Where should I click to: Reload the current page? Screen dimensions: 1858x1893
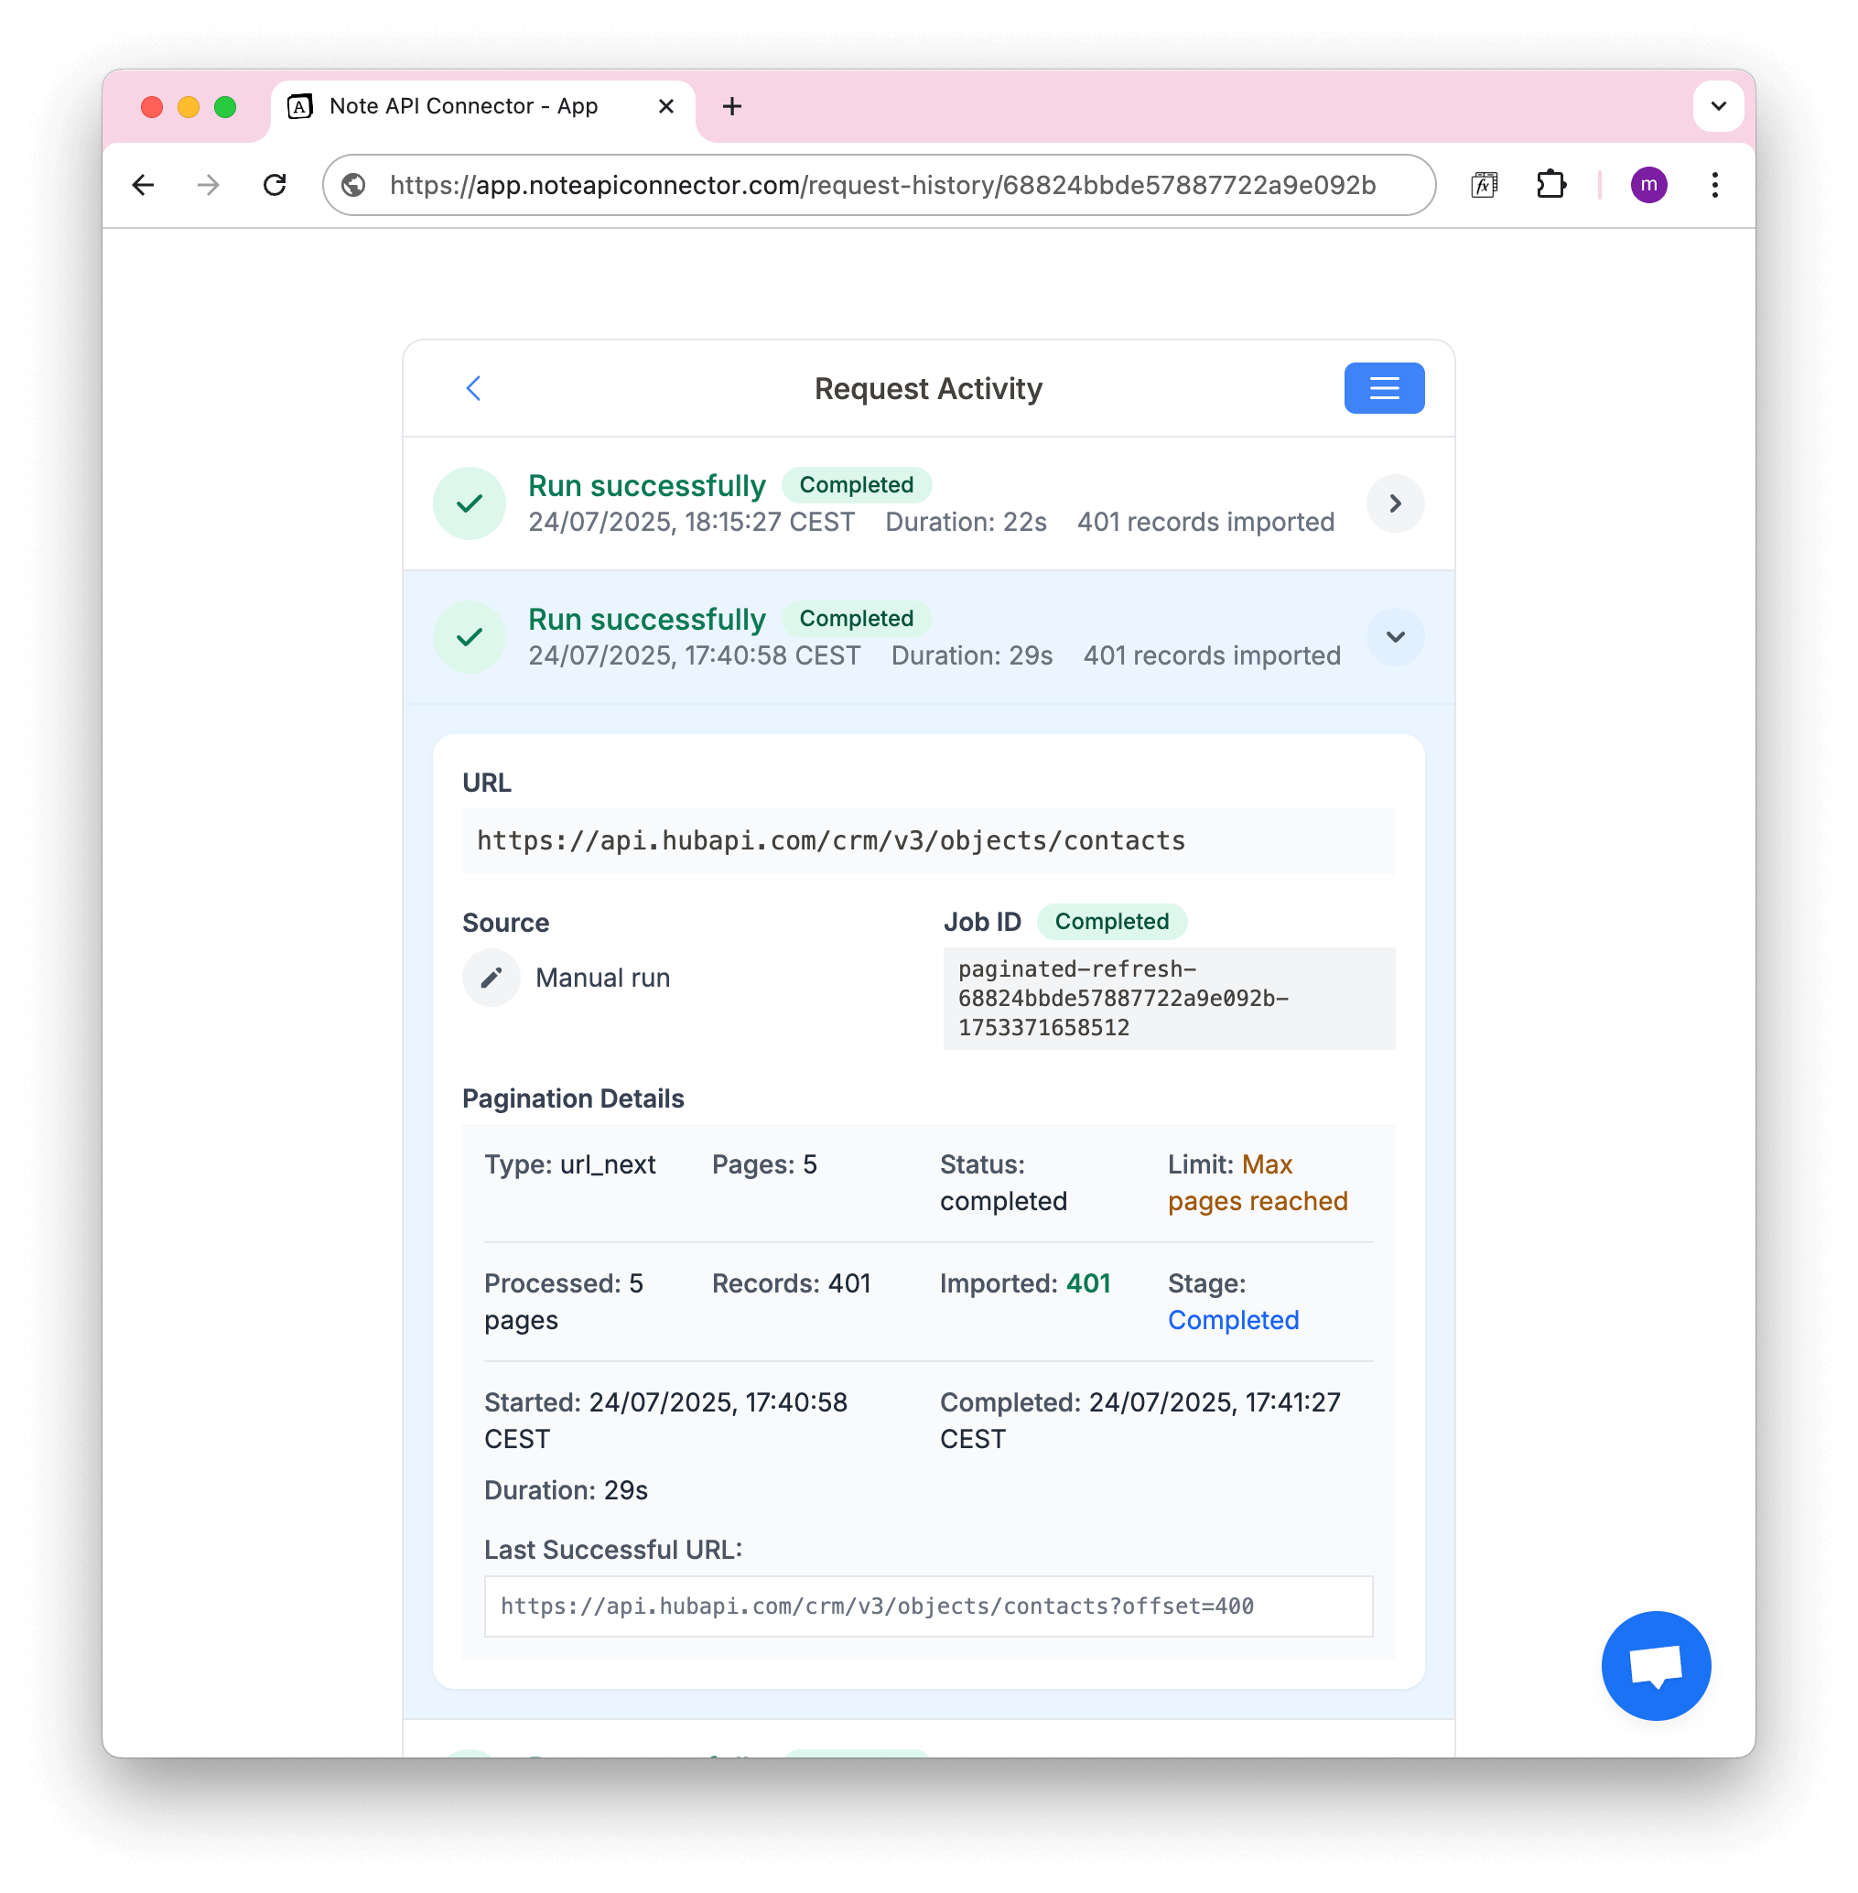[275, 184]
